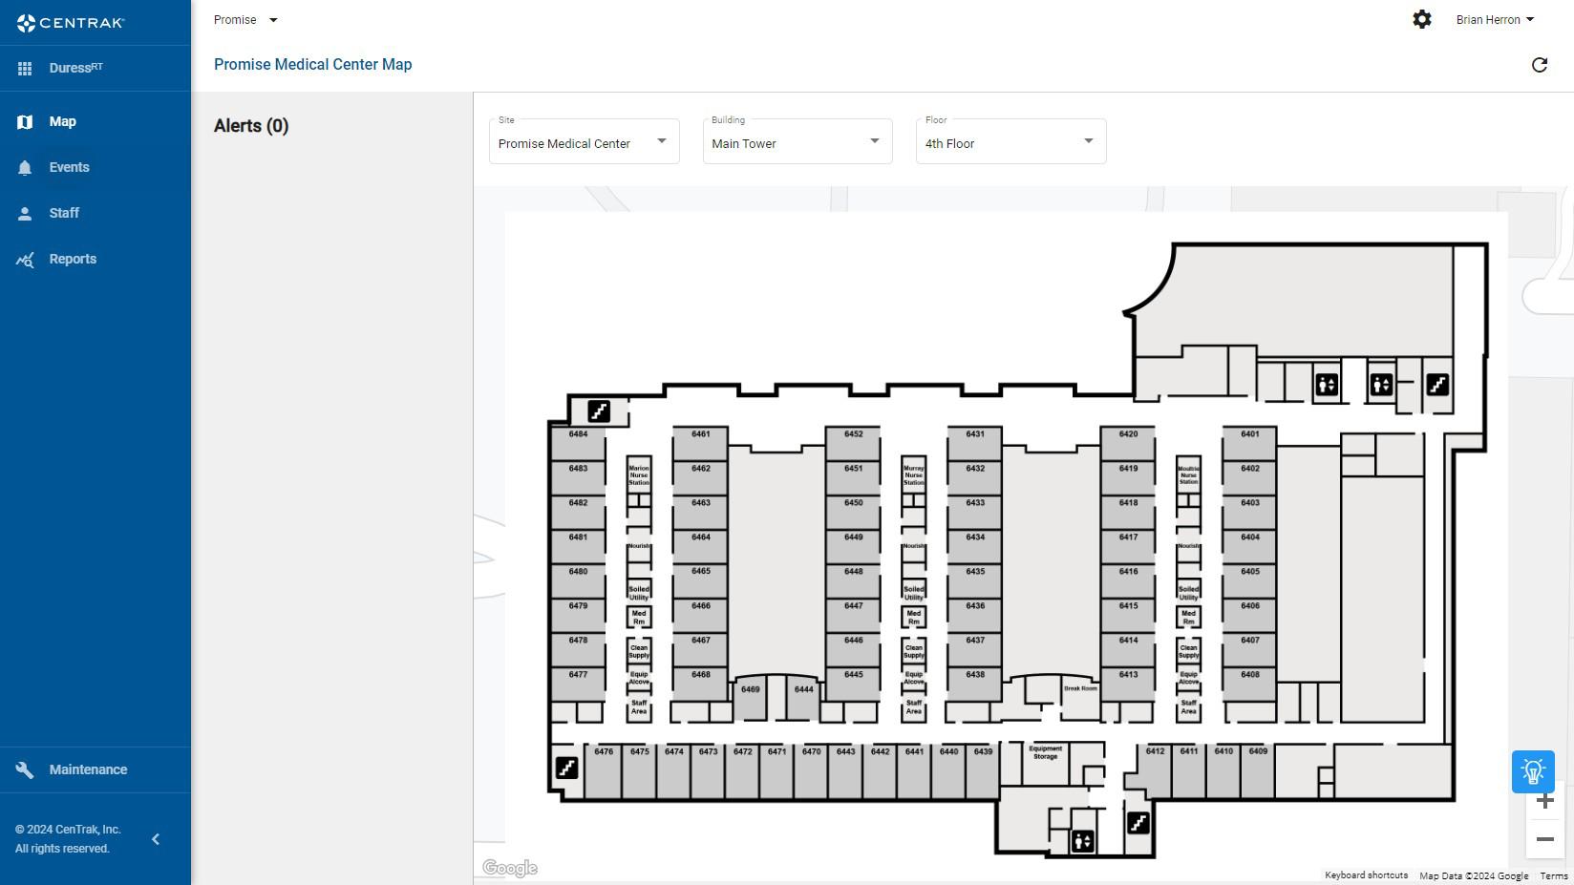Select room 6477 on the map
This screenshot has width=1574, height=885.
click(x=578, y=685)
